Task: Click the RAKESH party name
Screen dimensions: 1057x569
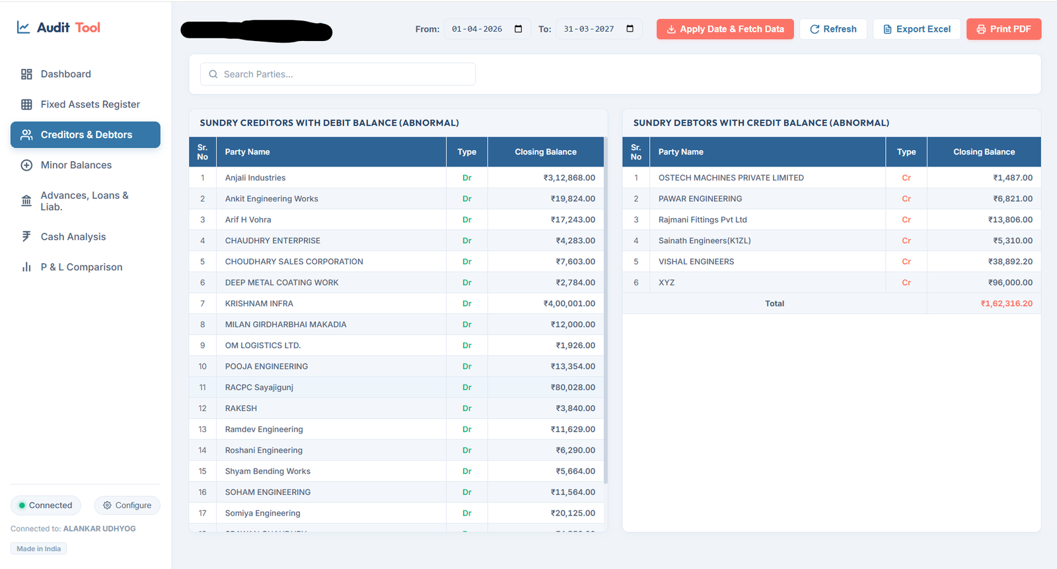Action: click(x=241, y=408)
